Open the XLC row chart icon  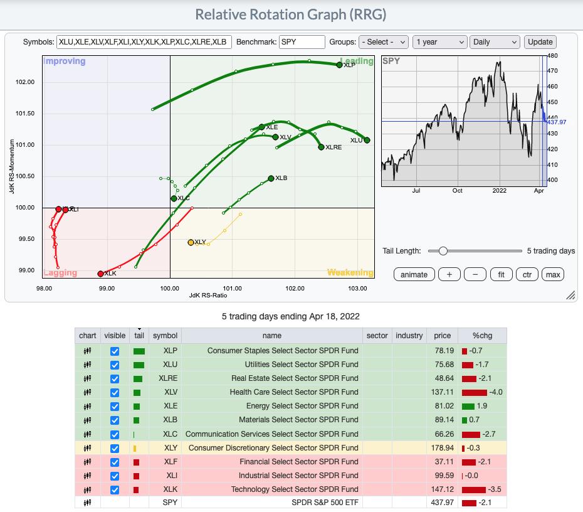pos(87,434)
